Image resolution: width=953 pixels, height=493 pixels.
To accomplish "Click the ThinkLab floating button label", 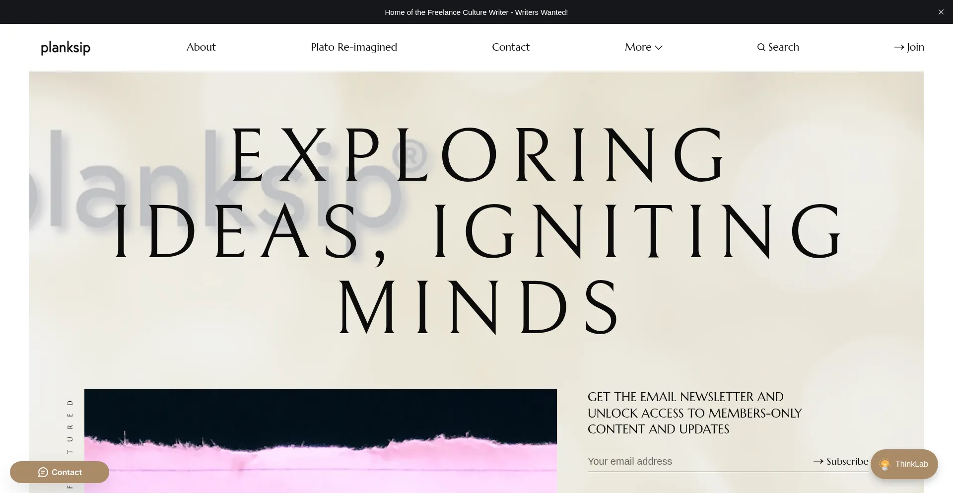I will (911, 464).
